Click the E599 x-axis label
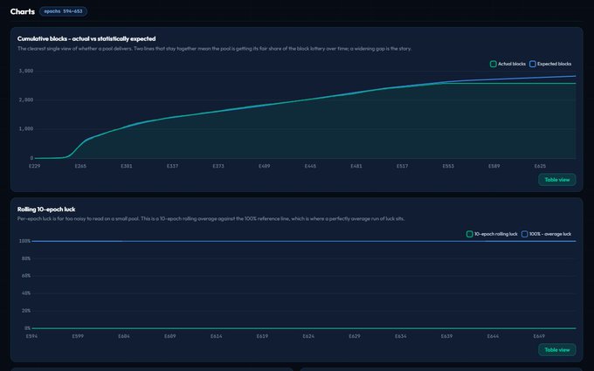This screenshot has width=594, height=371. (x=78, y=336)
